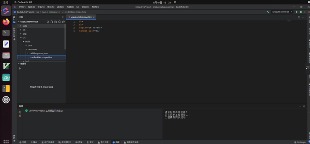Select the credentials.properties editor tab
This screenshot has width=310, height=144.
[x=81, y=17]
